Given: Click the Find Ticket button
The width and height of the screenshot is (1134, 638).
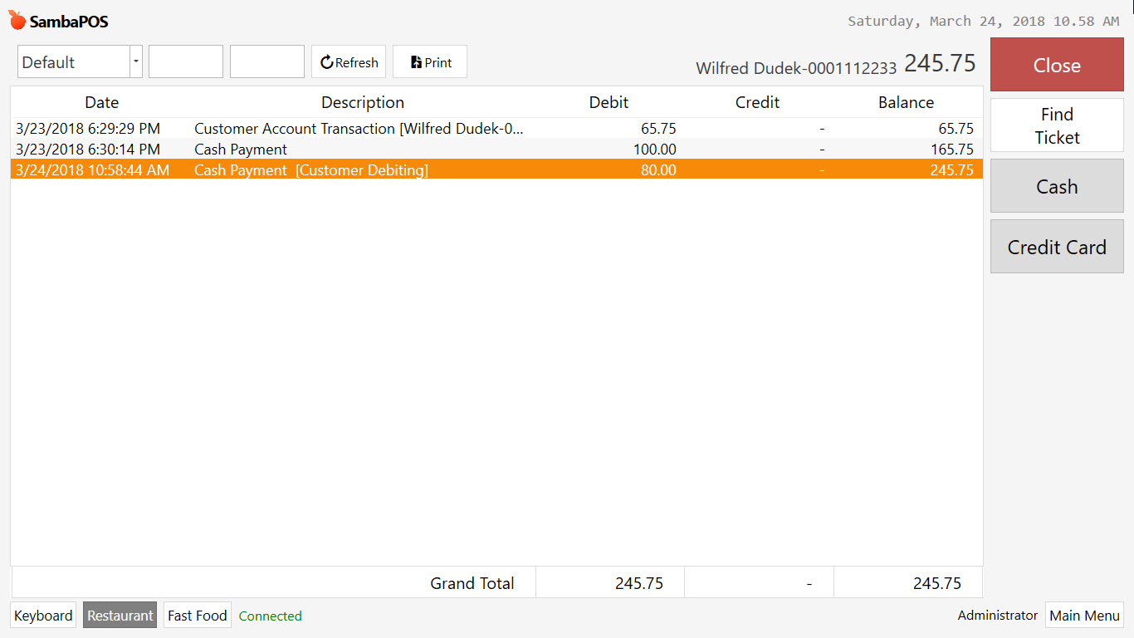Looking at the screenshot, I should (x=1057, y=125).
